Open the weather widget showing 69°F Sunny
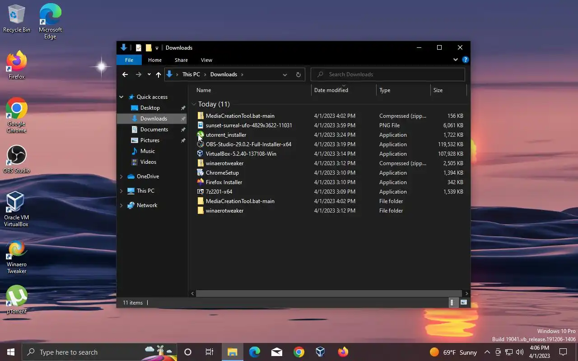This screenshot has width=578, height=361. click(x=453, y=352)
